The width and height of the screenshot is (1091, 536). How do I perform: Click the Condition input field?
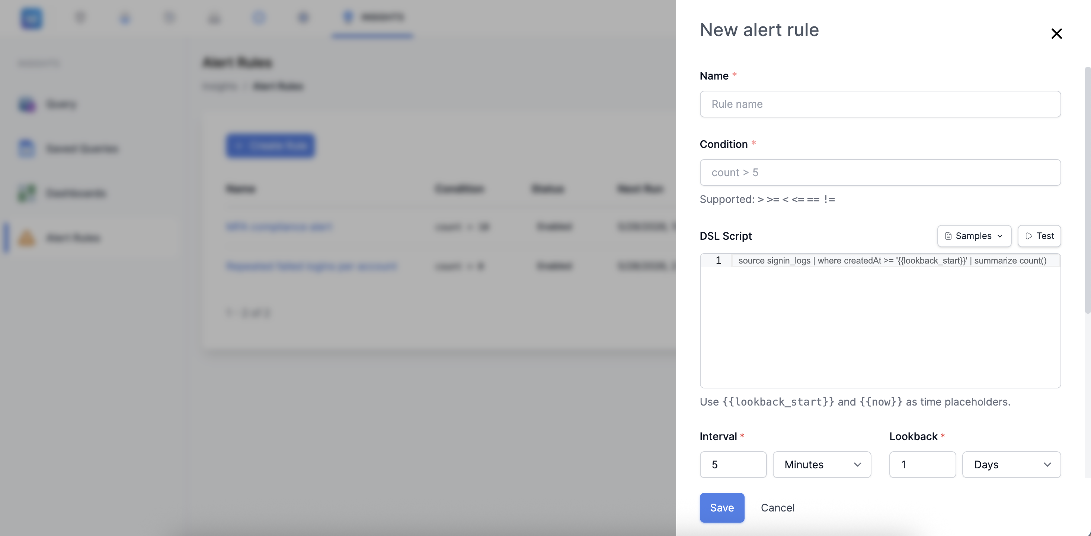(880, 172)
